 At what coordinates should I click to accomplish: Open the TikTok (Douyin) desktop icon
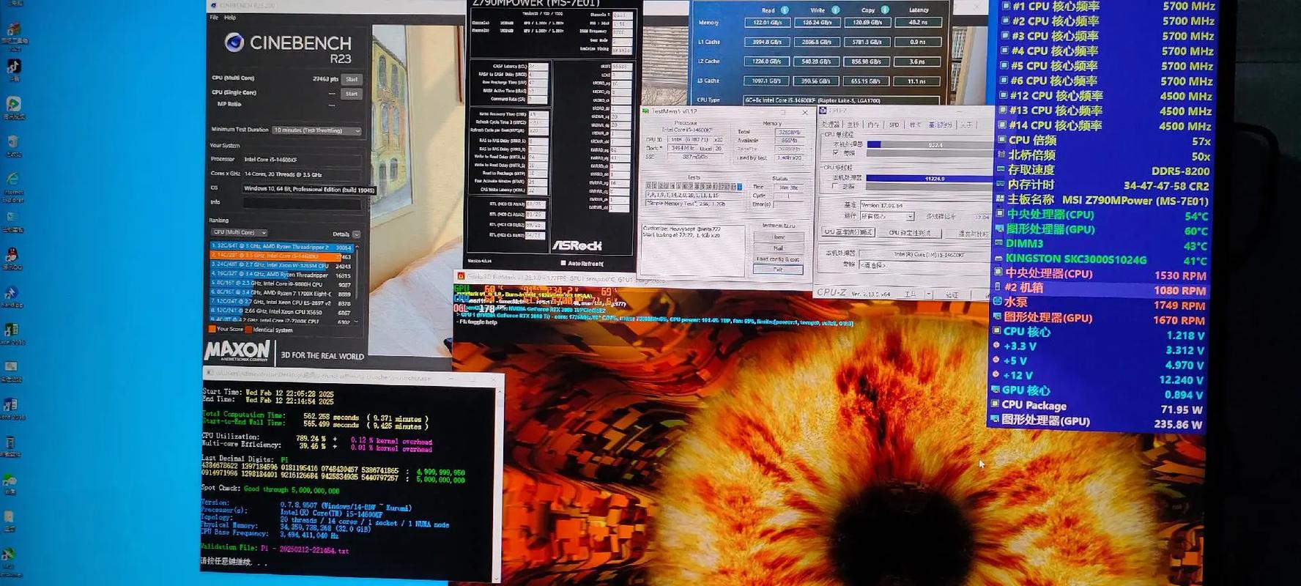[x=14, y=67]
